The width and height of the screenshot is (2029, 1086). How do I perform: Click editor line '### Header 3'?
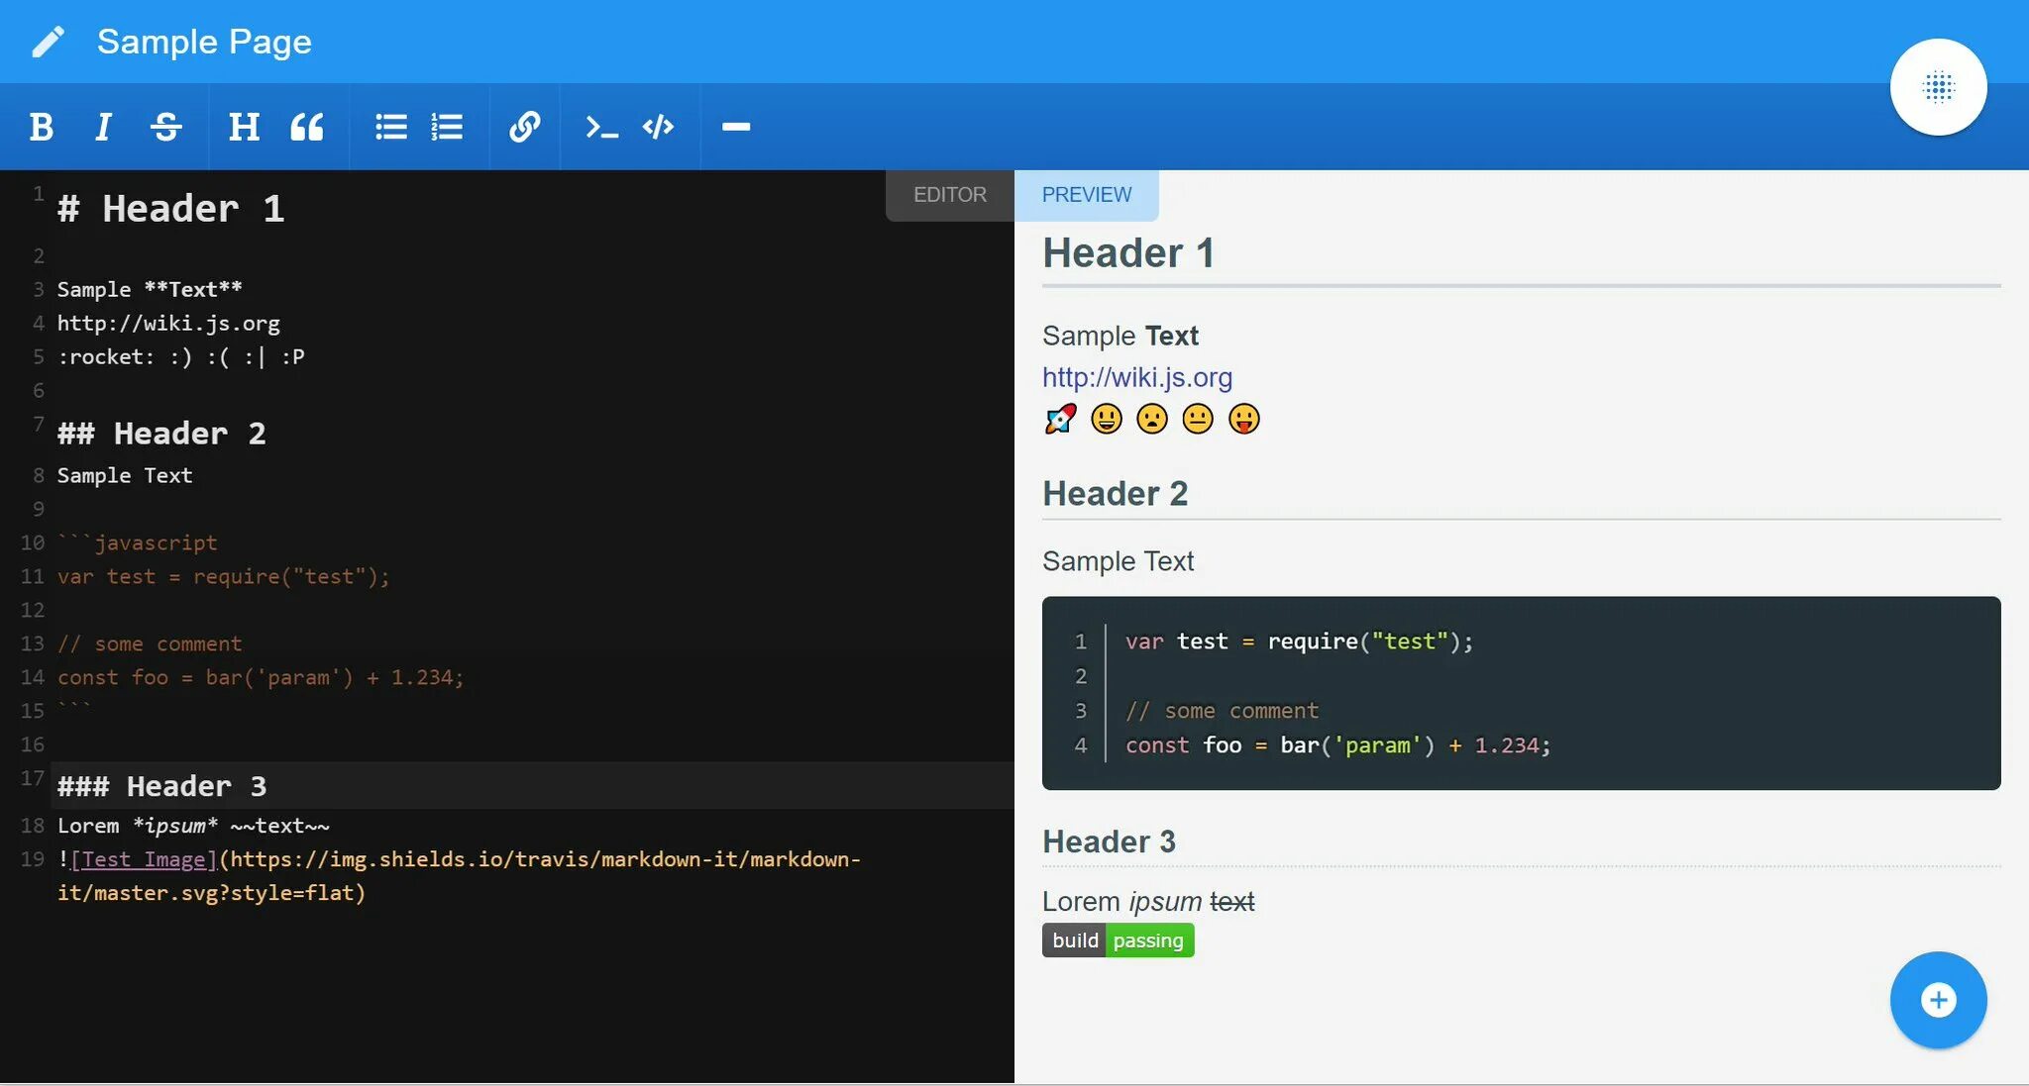tap(161, 786)
